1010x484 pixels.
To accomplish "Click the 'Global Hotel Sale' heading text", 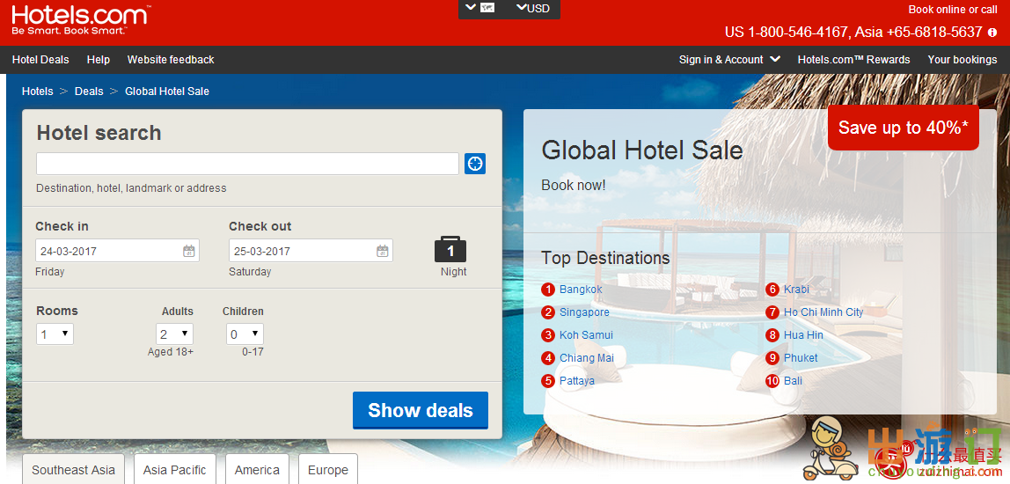I will tap(642, 150).
